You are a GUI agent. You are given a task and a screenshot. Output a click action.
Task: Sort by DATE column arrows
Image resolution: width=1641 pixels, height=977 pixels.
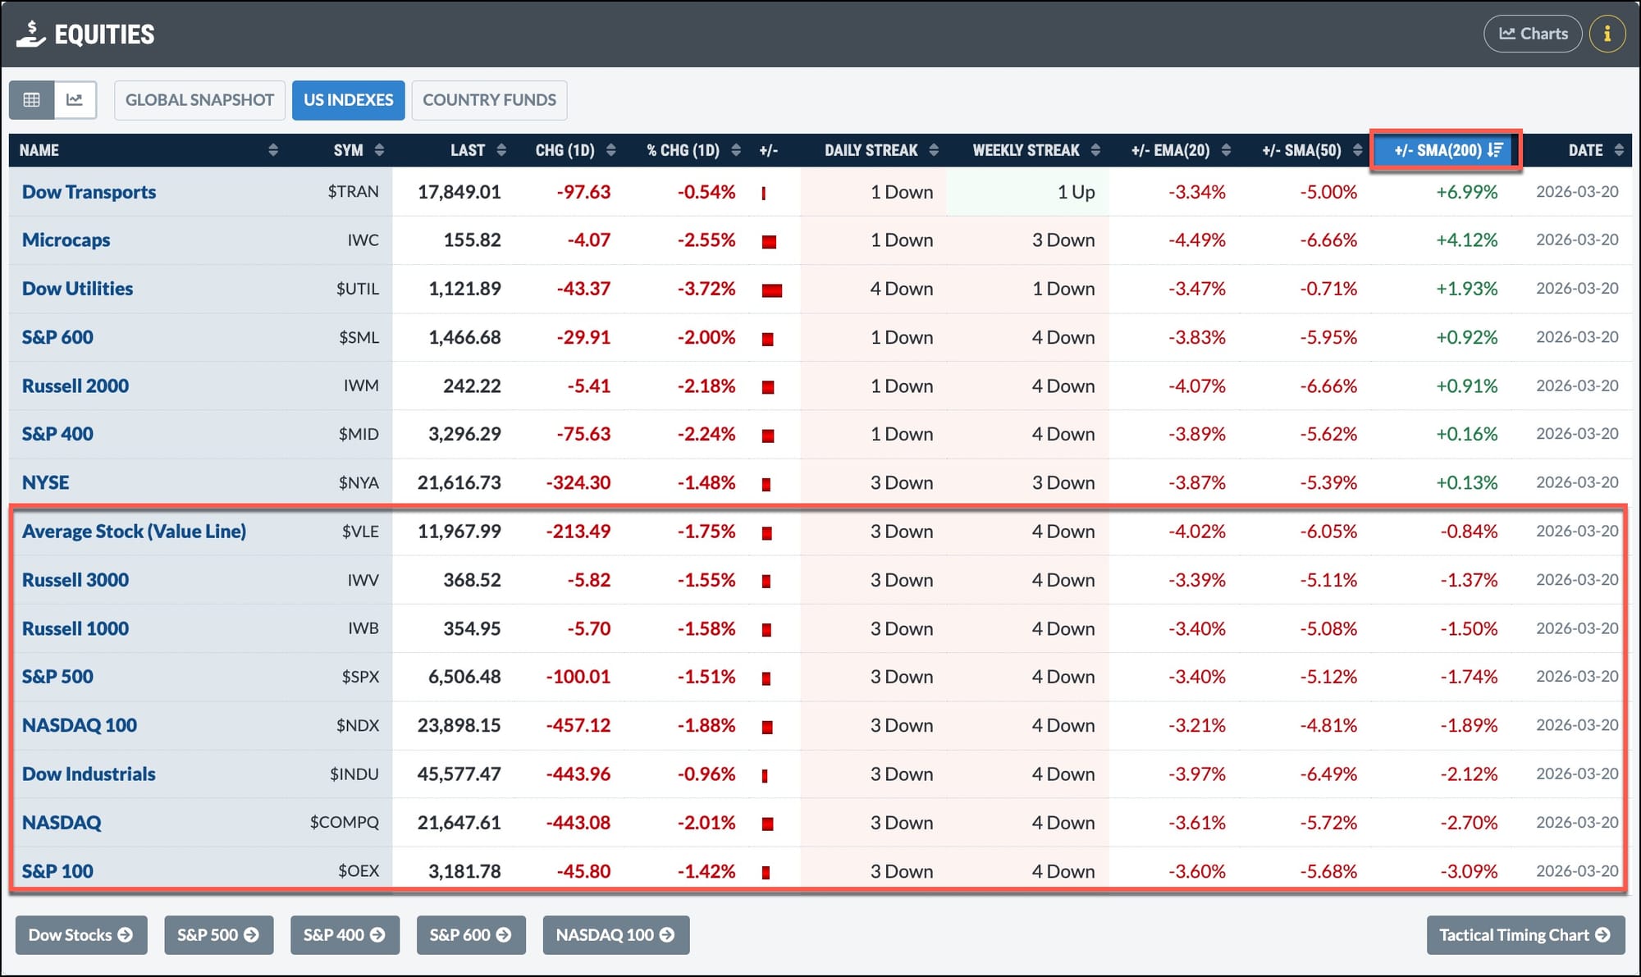click(1618, 150)
